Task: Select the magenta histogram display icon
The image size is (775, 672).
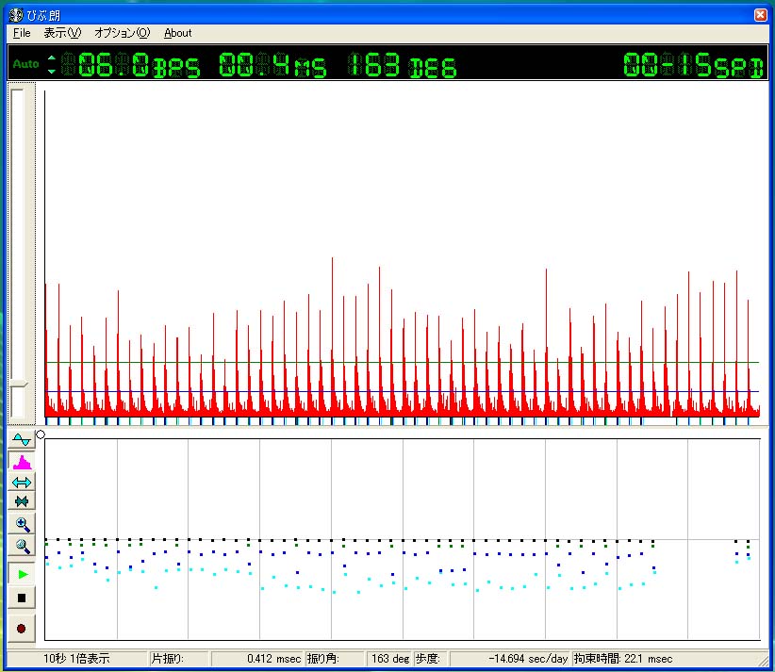Action: tap(22, 462)
